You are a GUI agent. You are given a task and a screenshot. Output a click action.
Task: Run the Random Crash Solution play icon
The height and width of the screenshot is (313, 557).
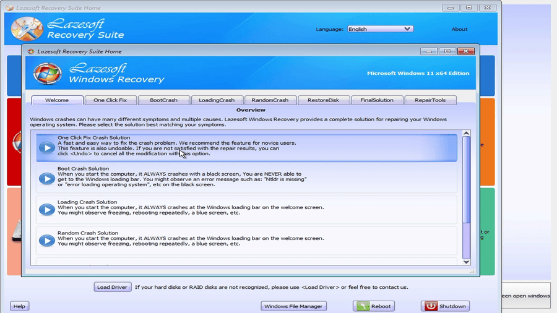click(x=46, y=241)
